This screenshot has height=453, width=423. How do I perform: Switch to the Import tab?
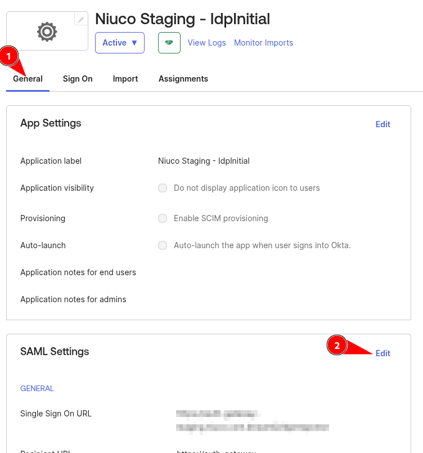pos(125,79)
